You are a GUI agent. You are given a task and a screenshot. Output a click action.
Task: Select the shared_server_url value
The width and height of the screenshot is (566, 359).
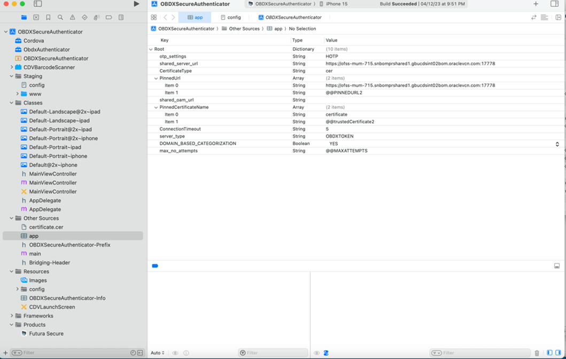(410, 63)
